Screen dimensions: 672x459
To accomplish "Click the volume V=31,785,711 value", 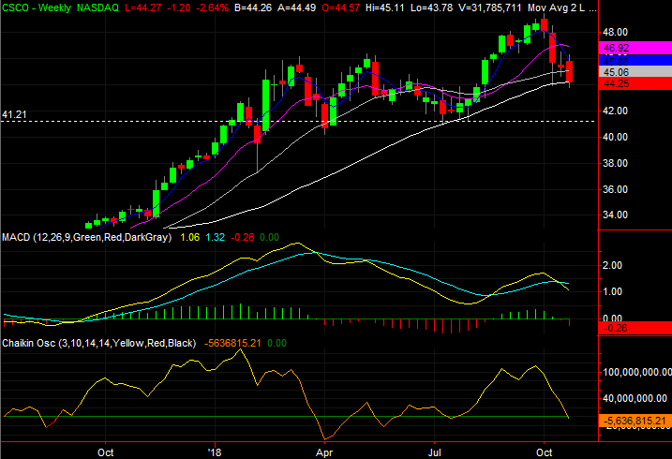I will [489, 7].
